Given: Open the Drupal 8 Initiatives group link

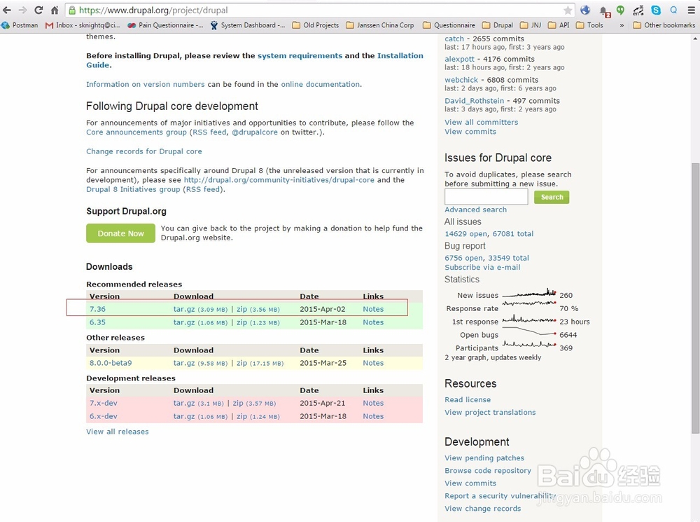Looking at the screenshot, I should (x=133, y=189).
